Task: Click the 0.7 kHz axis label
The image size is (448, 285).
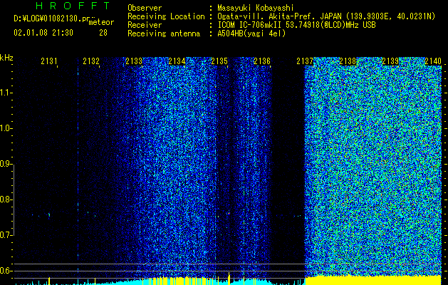Action: [x=5, y=235]
